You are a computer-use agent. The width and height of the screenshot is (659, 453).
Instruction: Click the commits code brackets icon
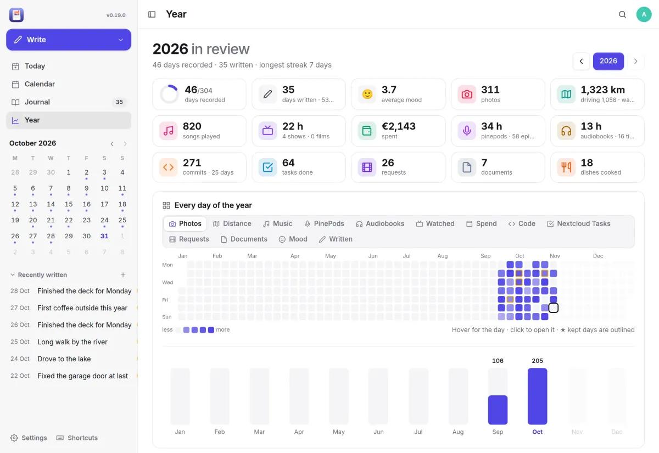[169, 167]
